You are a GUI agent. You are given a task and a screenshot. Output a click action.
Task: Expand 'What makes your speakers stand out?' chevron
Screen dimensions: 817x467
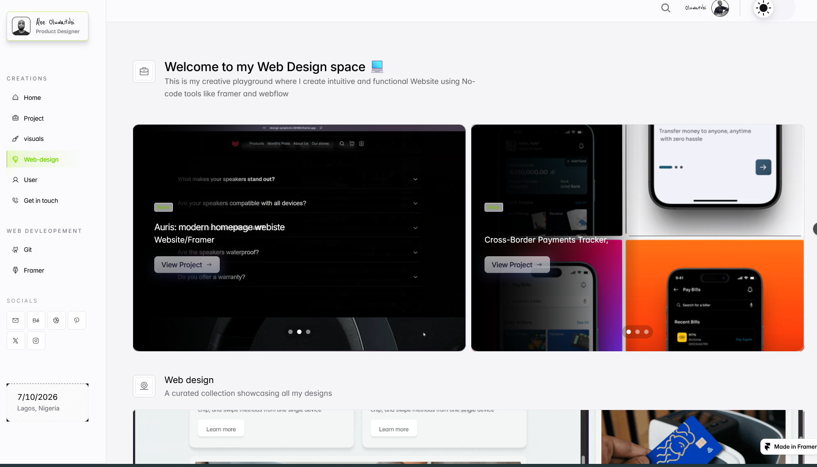click(416, 179)
